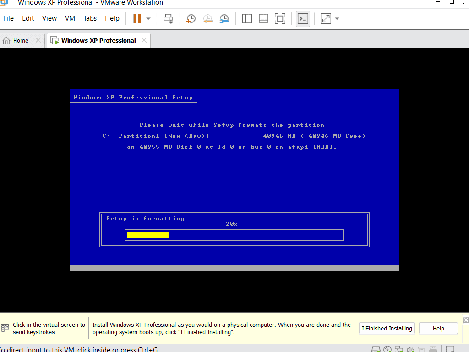Click the Ctrl+G direct input hint text
The height and width of the screenshot is (352, 469).
(79, 349)
